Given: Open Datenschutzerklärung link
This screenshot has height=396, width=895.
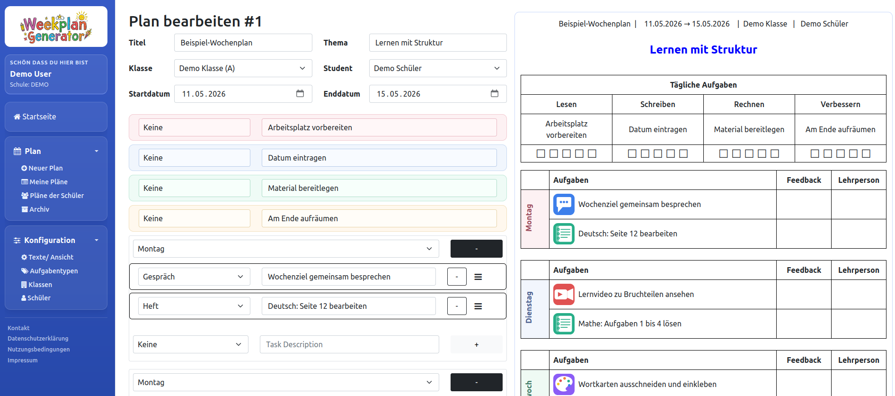Looking at the screenshot, I should pyautogui.click(x=38, y=339).
